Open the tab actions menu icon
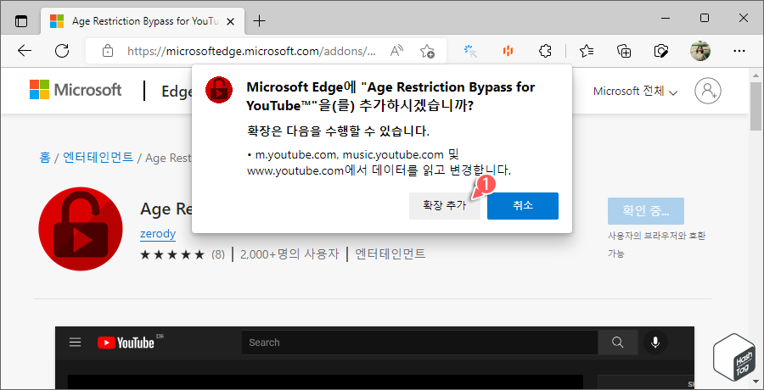 tap(21, 21)
